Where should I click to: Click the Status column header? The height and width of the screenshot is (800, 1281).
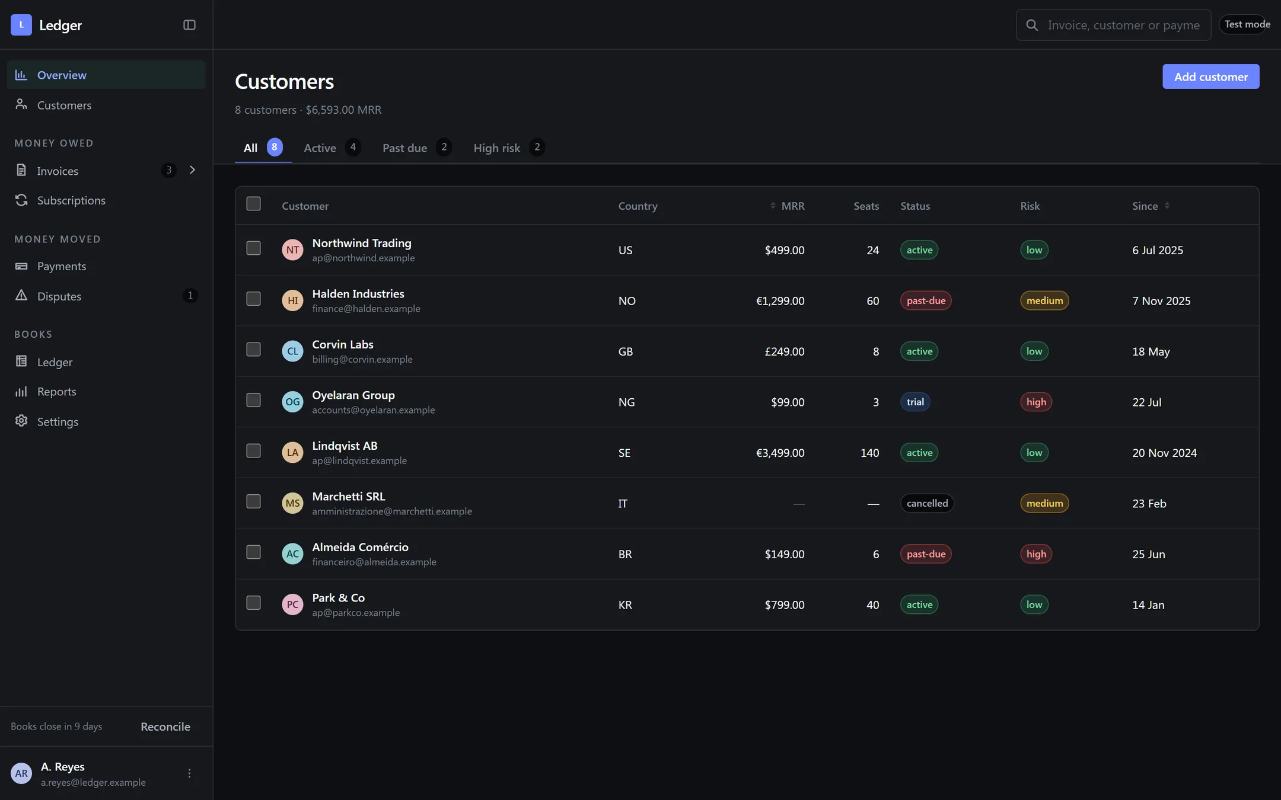(915, 206)
